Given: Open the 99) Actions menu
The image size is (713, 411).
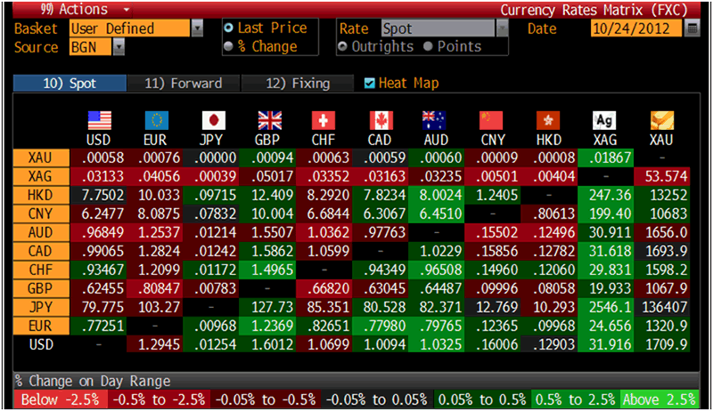Looking at the screenshot, I should 71,10.
